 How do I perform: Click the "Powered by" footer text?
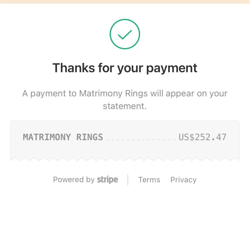tap(74, 180)
